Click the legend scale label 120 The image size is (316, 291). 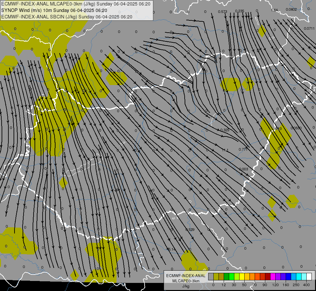275,285
